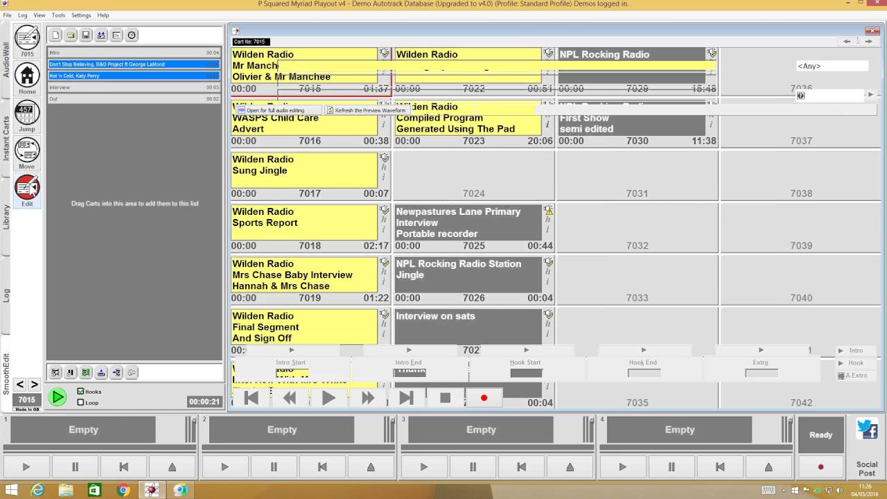Open the <Any> filter dropdown

[832, 66]
